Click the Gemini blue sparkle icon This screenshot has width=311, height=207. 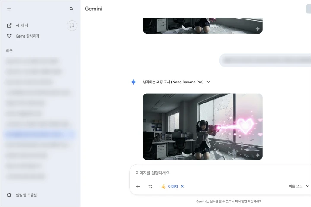pos(133,82)
